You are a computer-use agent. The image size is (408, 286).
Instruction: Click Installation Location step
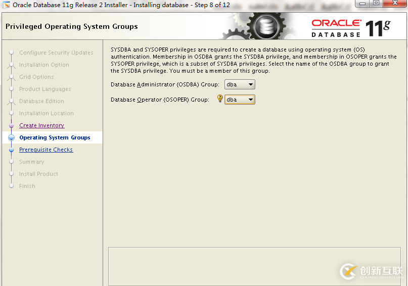click(47, 113)
